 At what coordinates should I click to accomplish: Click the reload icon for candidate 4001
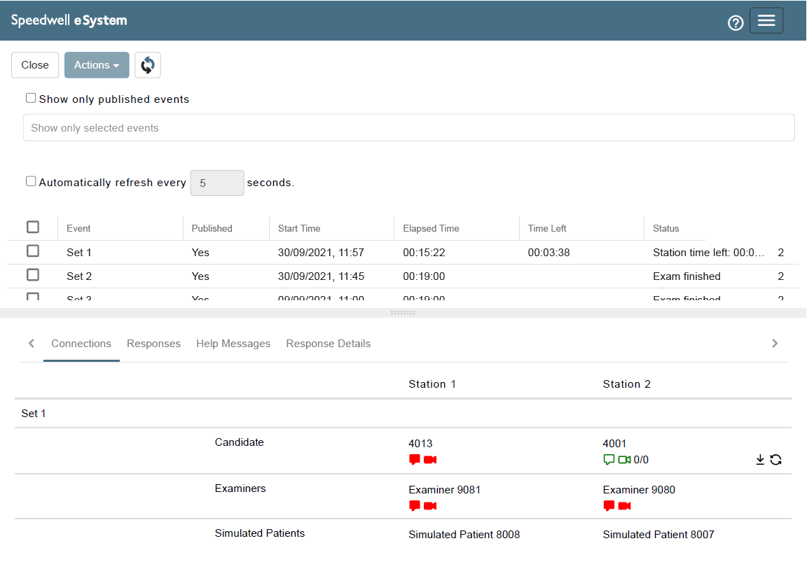[775, 460]
